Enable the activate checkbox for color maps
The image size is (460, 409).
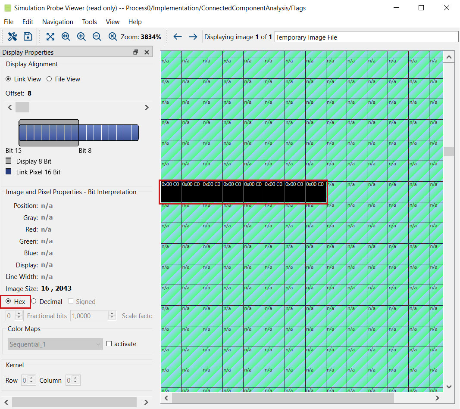[109, 344]
